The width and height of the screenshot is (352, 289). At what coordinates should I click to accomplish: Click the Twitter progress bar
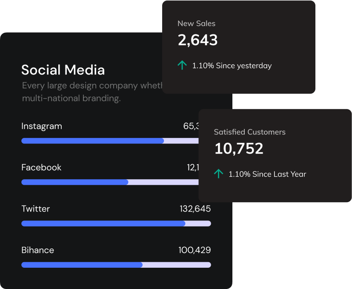(x=116, y=223)
